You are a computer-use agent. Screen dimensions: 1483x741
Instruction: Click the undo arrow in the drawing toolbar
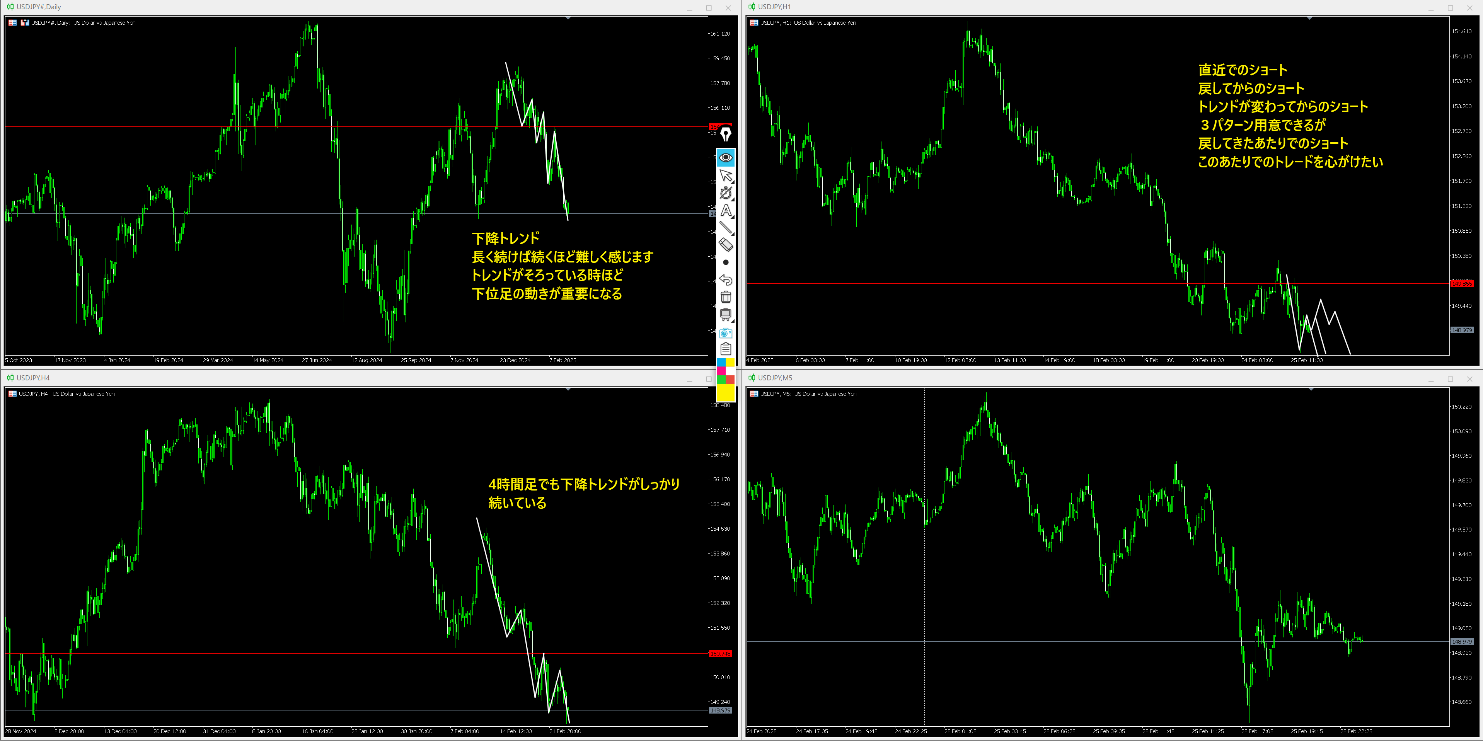pyautogui.click(x=725, y=280)
